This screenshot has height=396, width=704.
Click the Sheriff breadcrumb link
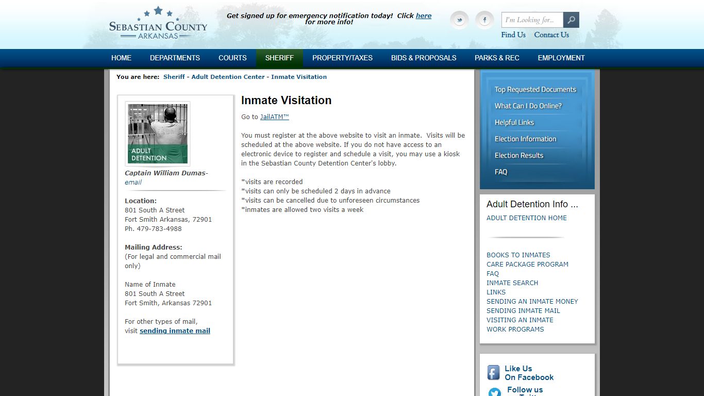point(174,77)
